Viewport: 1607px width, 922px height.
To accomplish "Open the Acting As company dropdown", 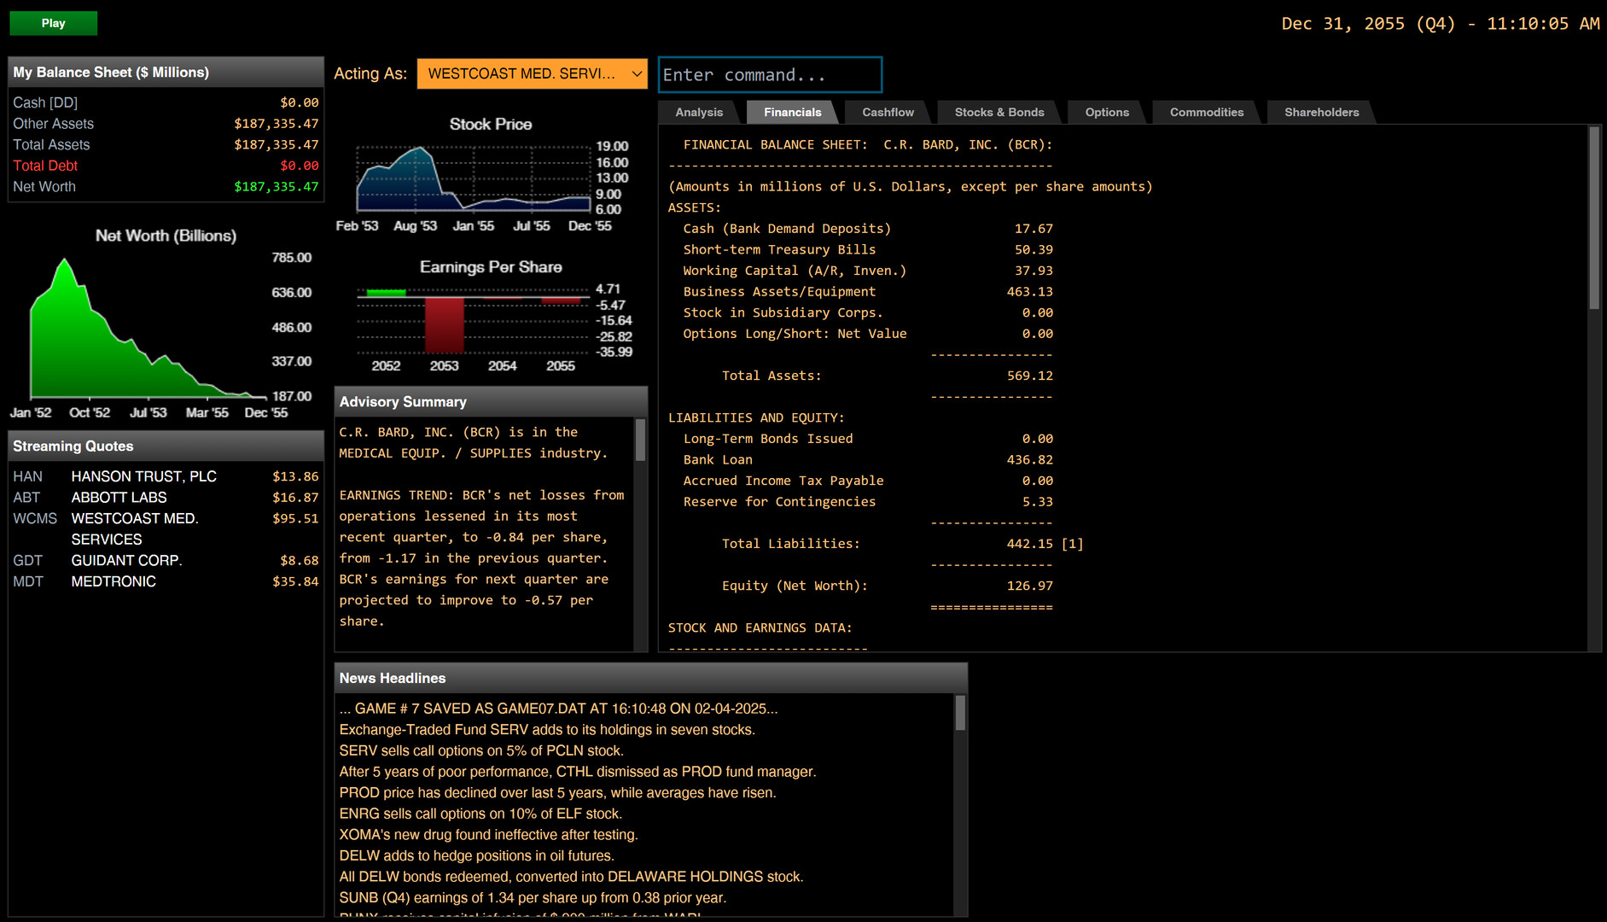I will pos(532,74).
